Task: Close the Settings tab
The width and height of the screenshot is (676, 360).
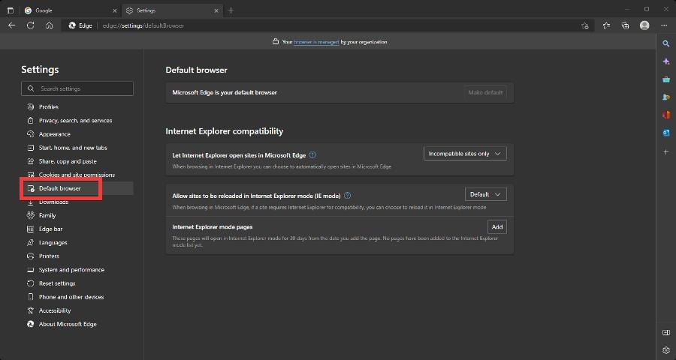Action: point(216,10)
